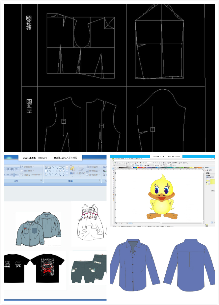The height and width of the screenshot is (305, 219).
Task: Select the curve shape in gallery
Action: coord(57,174)
